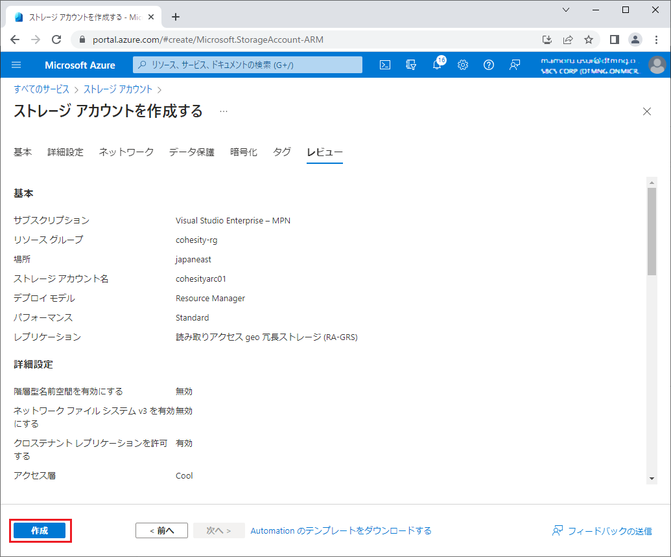Switch to the ネットワーク tab

pos(126,152)
